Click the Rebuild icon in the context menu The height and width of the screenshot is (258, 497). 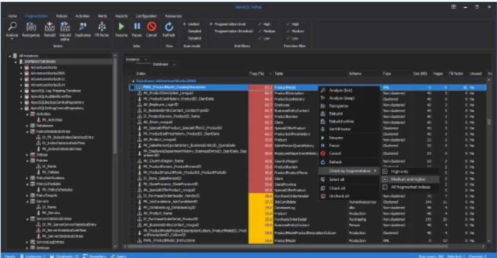tap(323, 113)
